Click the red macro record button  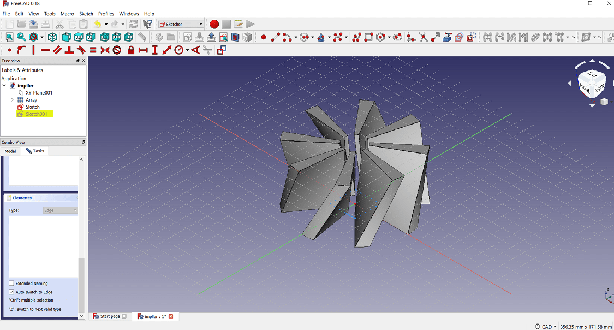point(214,24)
